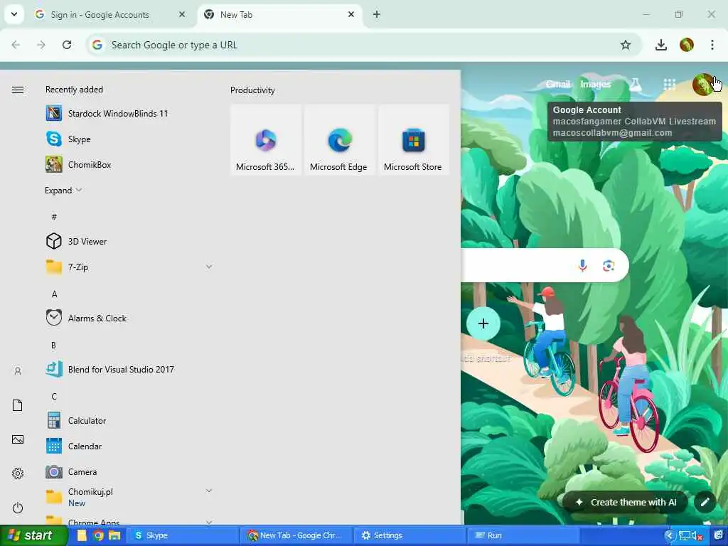Screen dimensions: 728x546
Task: Open Pictures icon in Start sidebar
Action: [18, 439]
